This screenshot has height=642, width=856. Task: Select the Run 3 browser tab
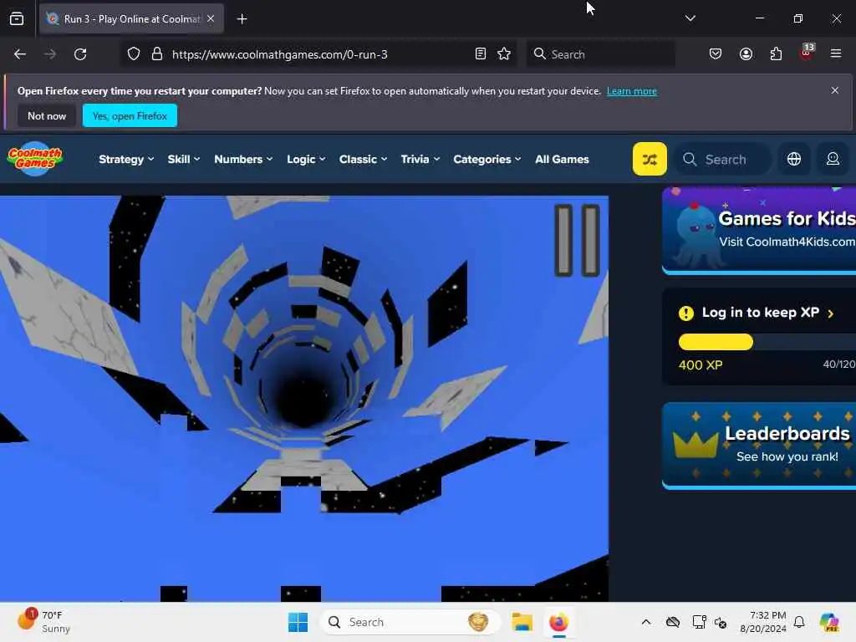pos(131,19)
